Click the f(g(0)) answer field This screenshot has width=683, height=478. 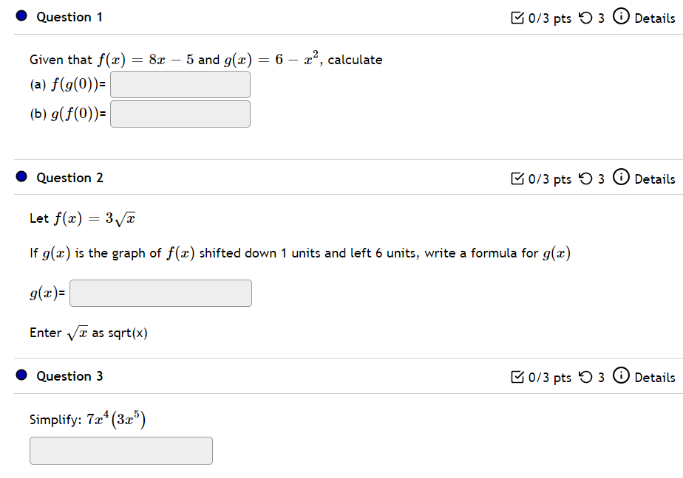[x=180, y=84]
